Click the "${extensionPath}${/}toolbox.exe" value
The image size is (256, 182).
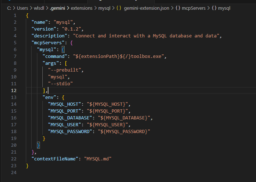118,56
